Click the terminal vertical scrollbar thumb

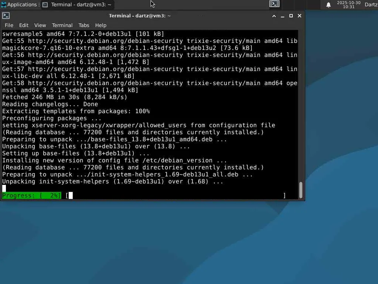pos(301,190)
